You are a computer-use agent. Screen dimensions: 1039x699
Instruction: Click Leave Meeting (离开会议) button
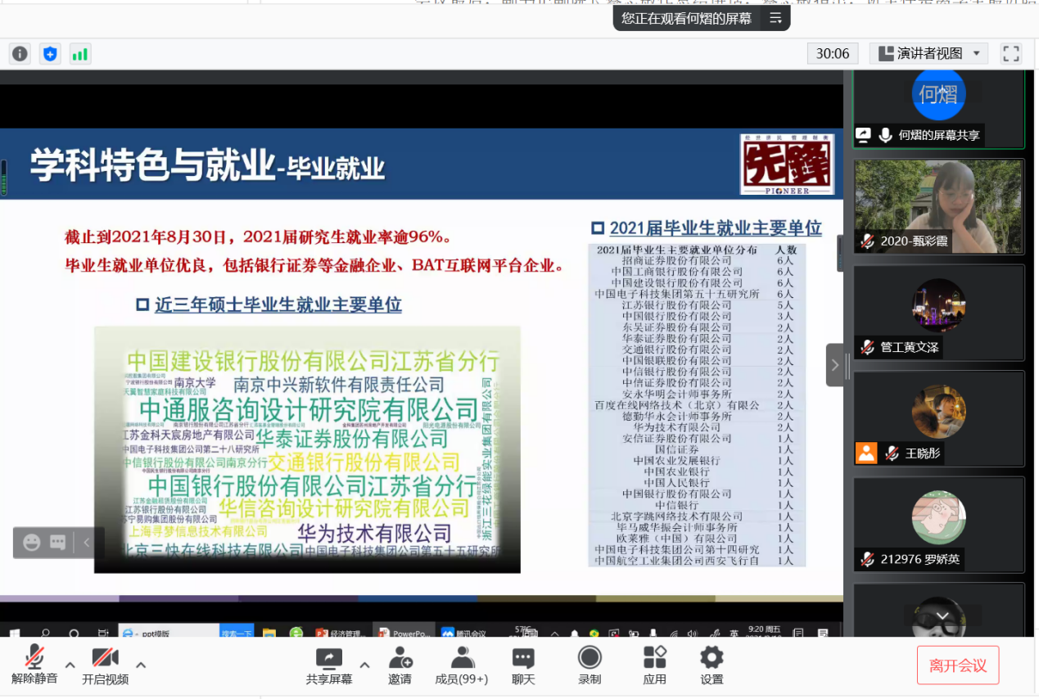click(x=957, y=665)
